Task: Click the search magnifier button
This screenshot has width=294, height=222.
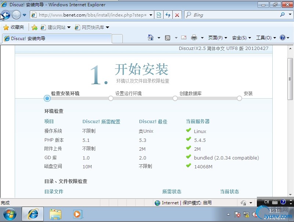Action: click(x=282, y=14)
